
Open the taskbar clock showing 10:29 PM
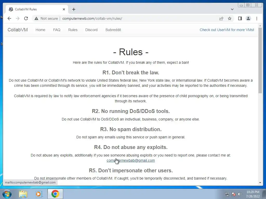[x=253, y=194]
